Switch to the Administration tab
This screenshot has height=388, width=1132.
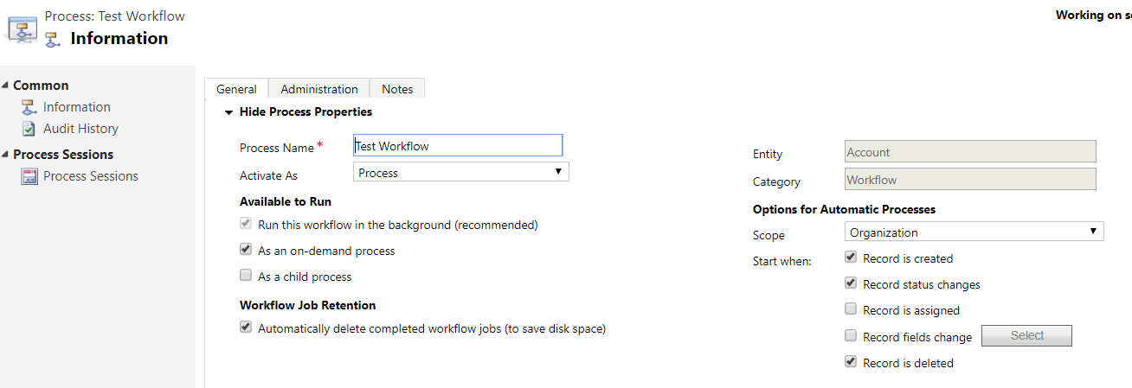click(318, 89)
